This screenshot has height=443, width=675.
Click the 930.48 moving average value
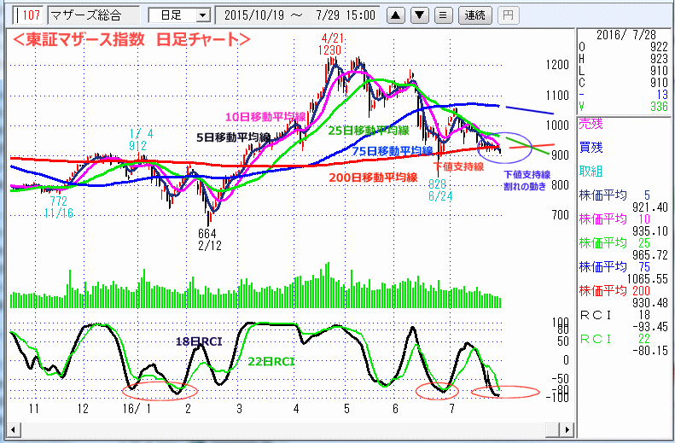click(650, 303)
